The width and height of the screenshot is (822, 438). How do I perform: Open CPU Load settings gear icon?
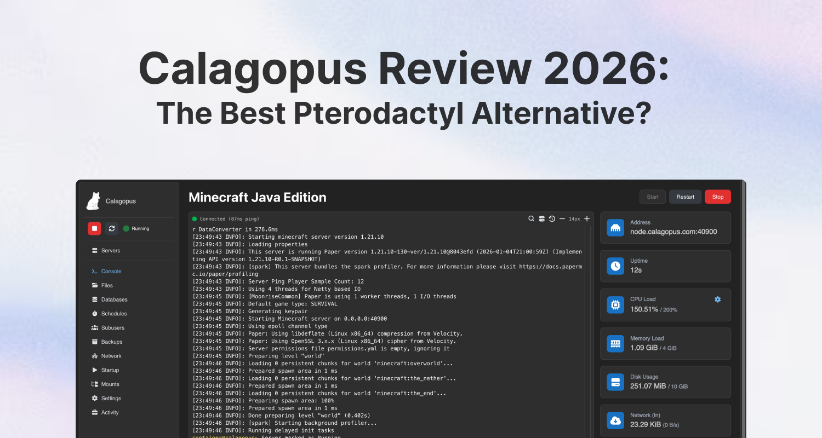pyautogui.click(x=718, y=299)
